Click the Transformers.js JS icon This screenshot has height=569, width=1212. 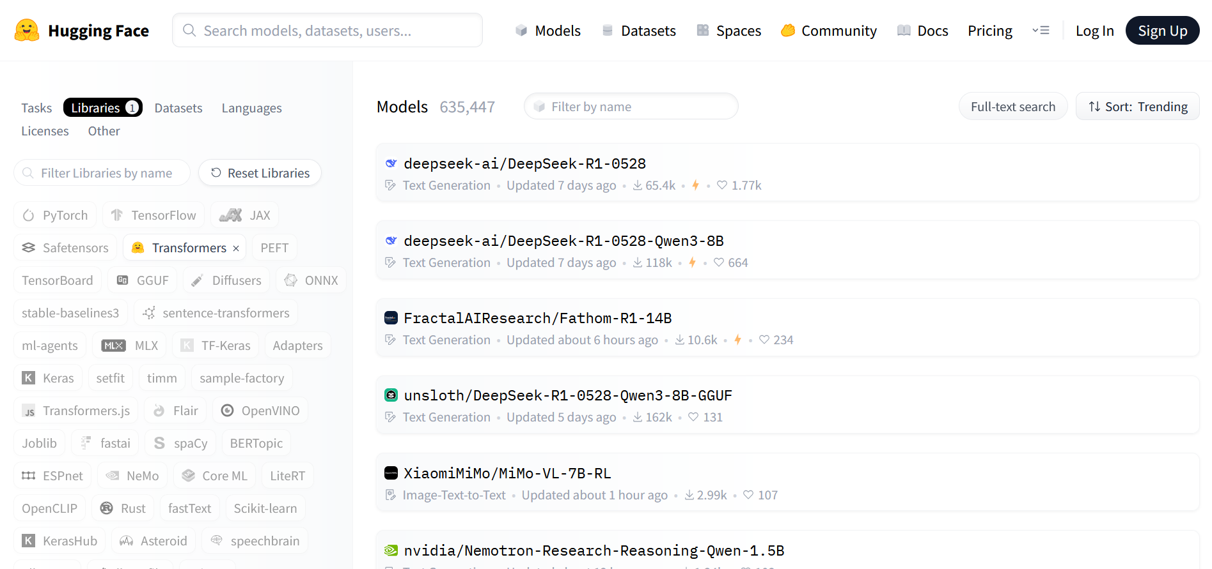pos(29,411)
